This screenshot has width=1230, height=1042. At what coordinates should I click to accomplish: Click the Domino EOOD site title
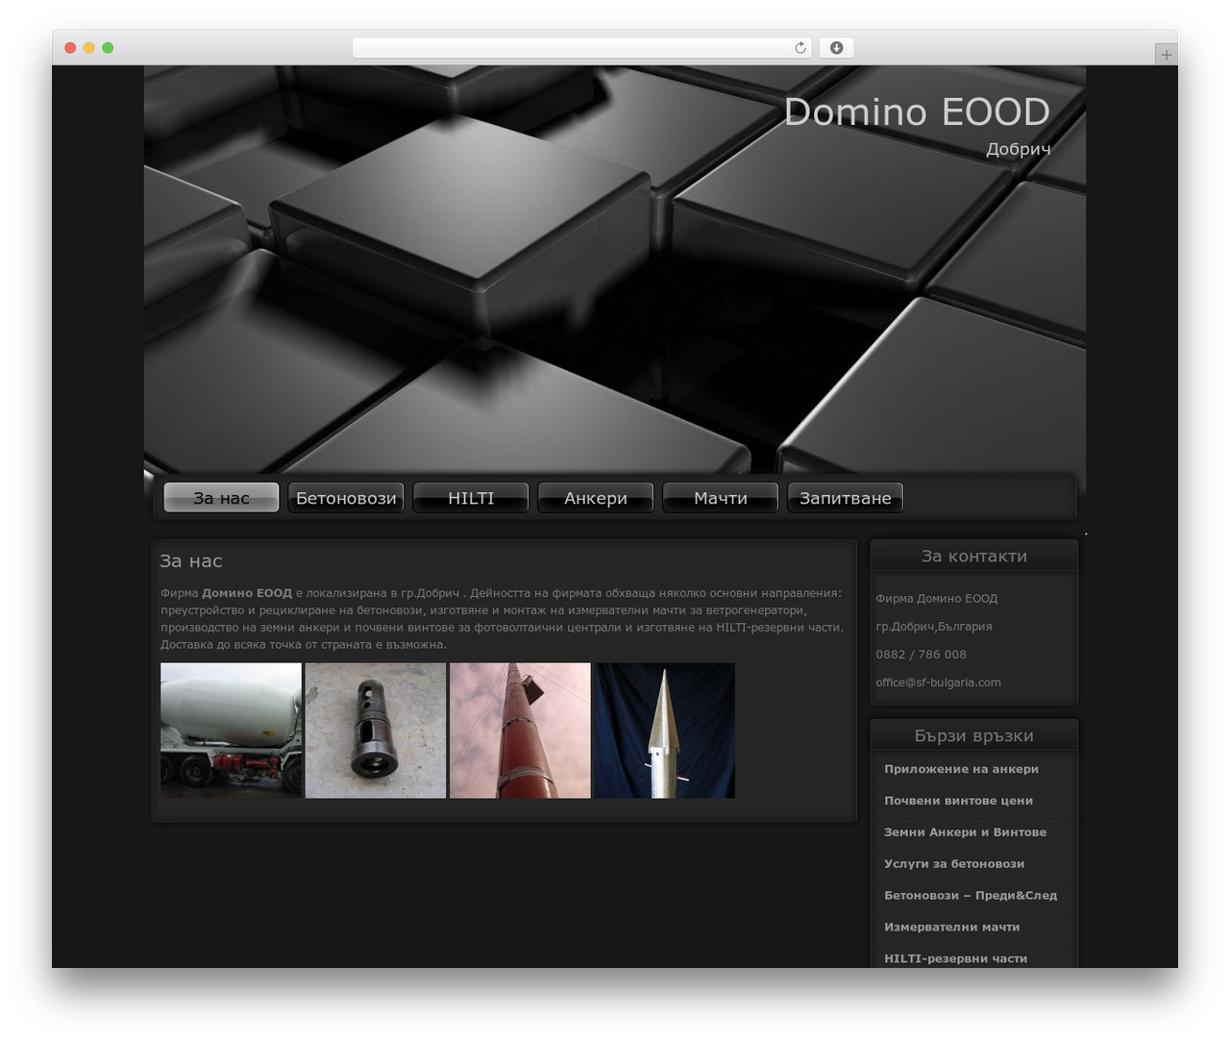(917, 112)
